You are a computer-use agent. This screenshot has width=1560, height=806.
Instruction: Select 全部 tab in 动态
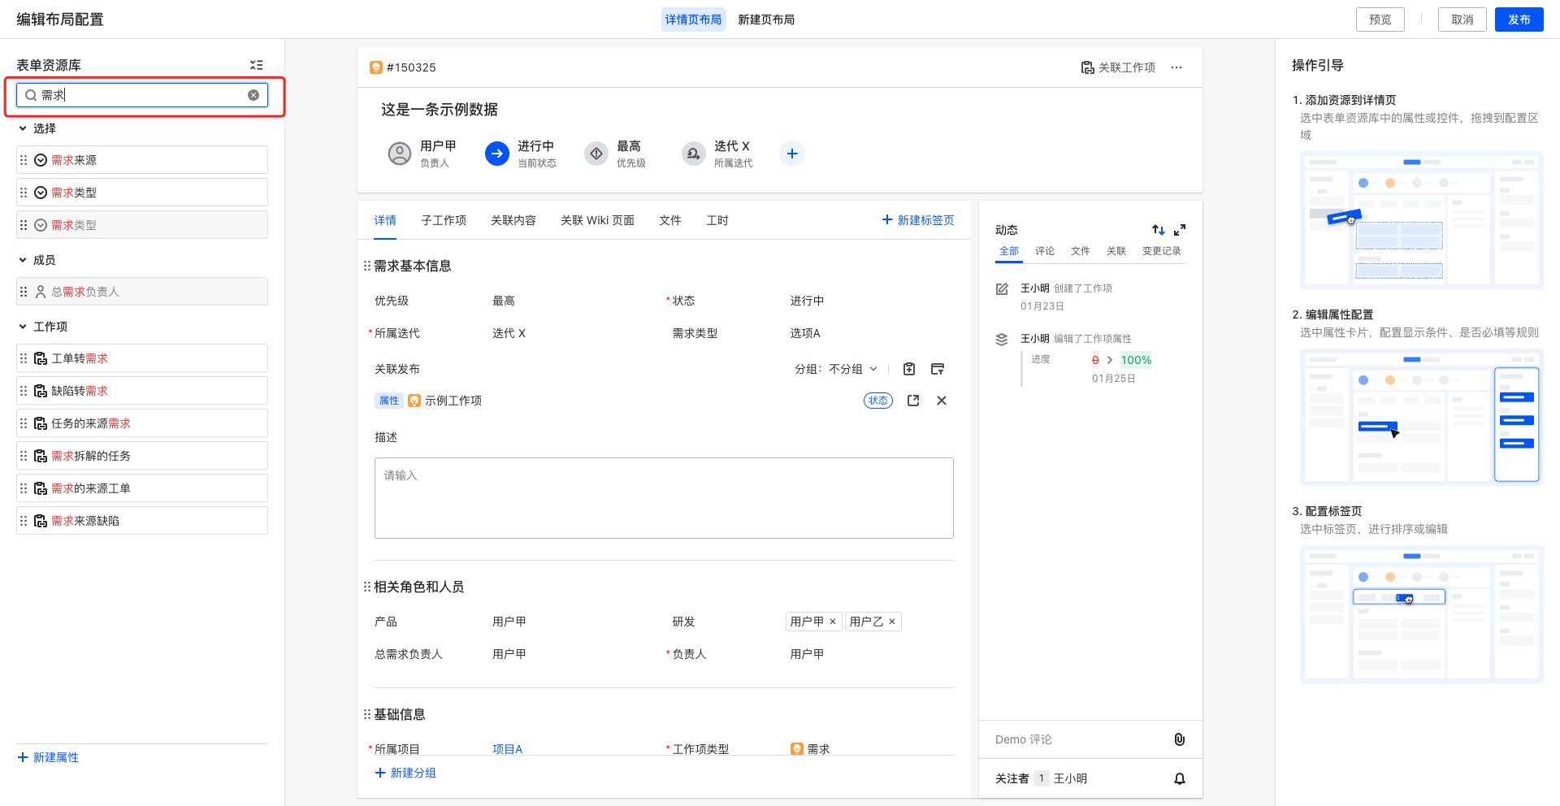[x=1009, y=251]
